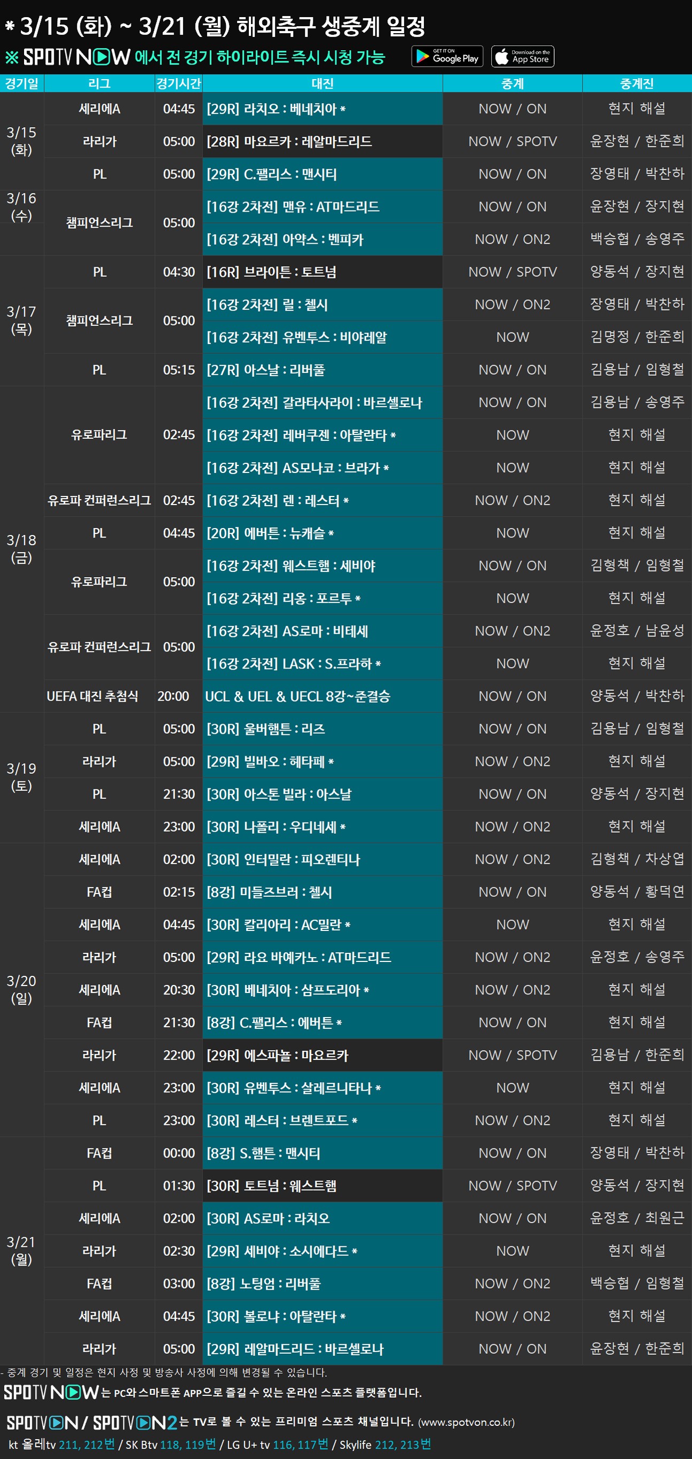Click the 경기일 column header

click(x=22, y=83)
